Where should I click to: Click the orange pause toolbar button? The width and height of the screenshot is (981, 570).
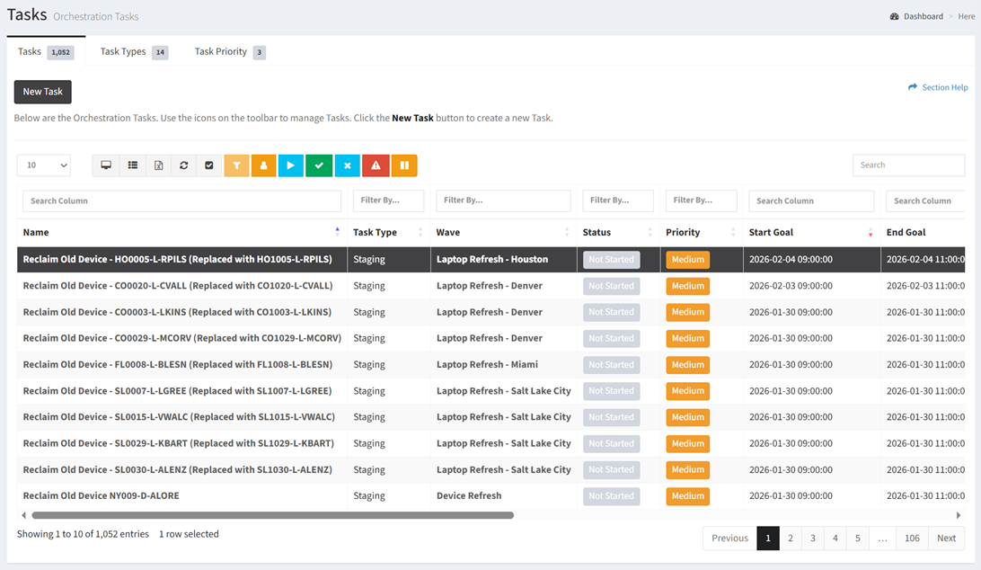click(x=403, y=165)
